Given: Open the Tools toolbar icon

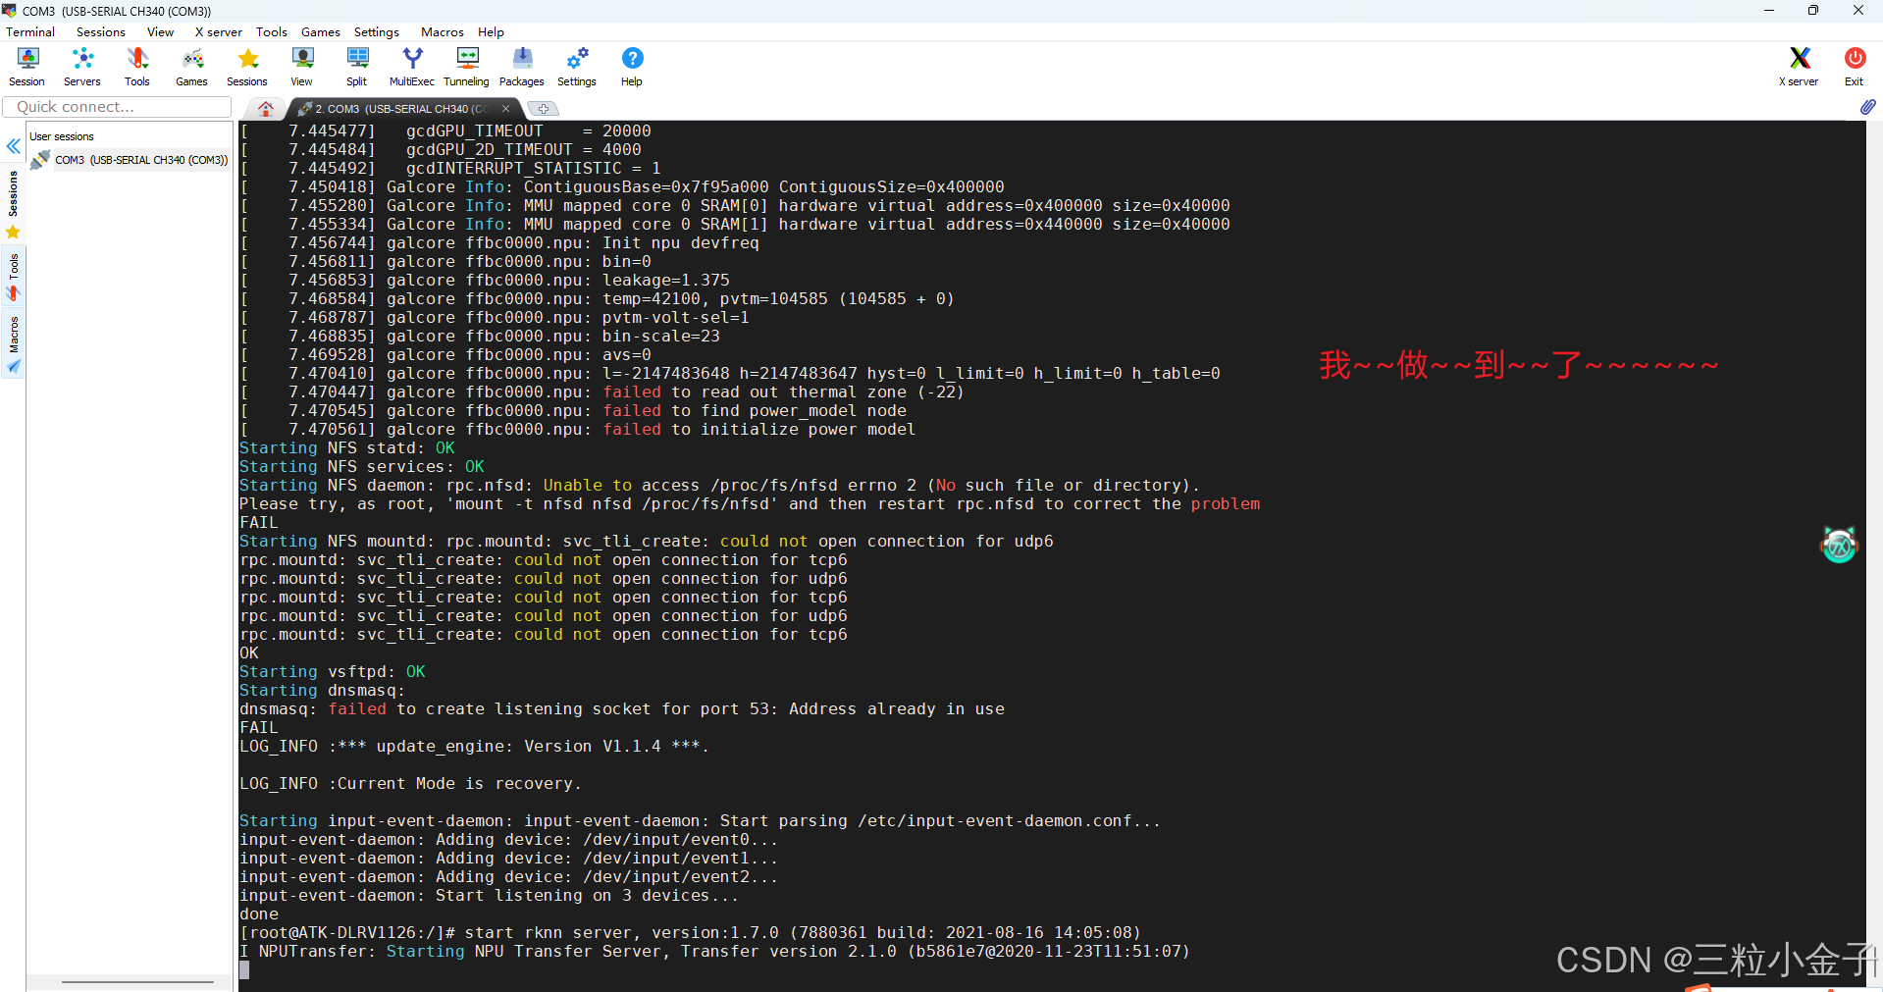Looking at the screenshot, I should [137, 67].
